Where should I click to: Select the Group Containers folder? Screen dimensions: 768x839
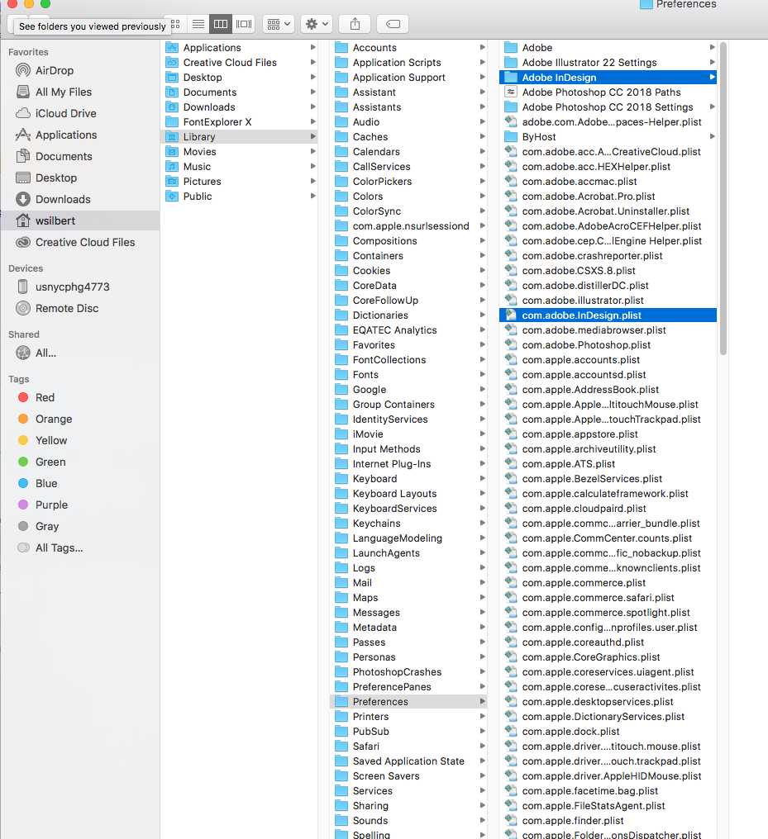[x=408, y=405]
